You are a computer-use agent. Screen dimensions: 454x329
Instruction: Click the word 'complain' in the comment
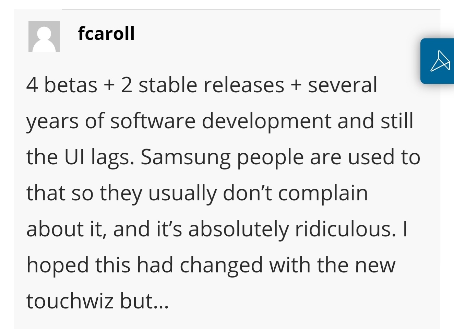point(323,193)
